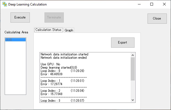Click the 'Network data initialization ended' line
Viewport: 171px width, 110px height.
pyautogui.click(x=64, y=58)
